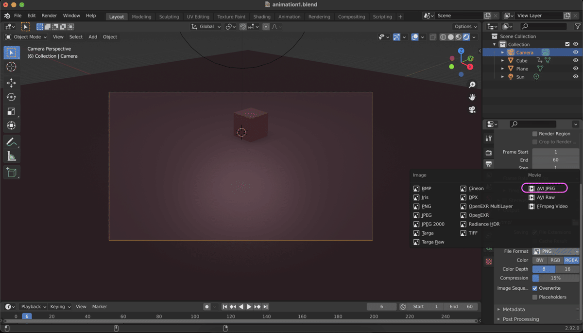The width and height of the screenshot is (583, 333).
Task: Click the add workspace plus icon
Action: coord(400,17)
